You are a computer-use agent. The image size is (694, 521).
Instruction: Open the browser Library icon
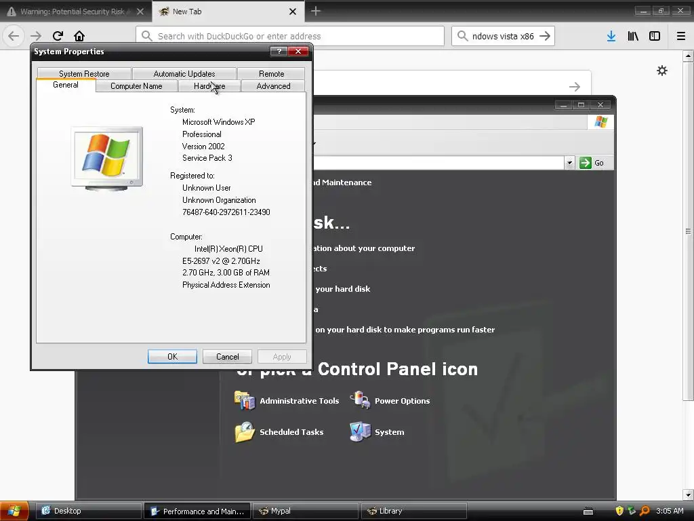pos(633,36)
